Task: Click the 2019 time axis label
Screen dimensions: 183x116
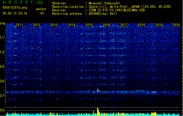Action: coord(159,25)
